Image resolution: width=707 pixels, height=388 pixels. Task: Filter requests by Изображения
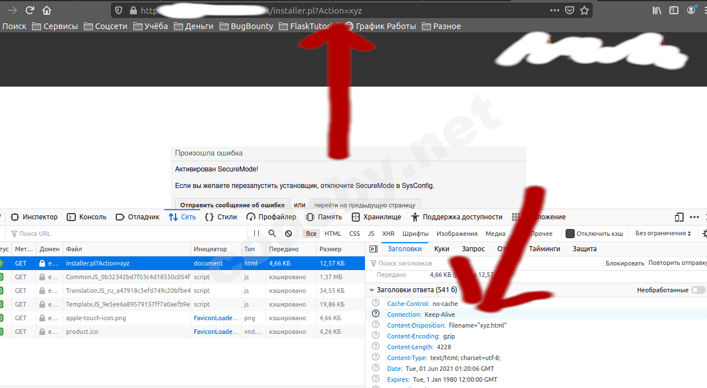tap(457, 234)
